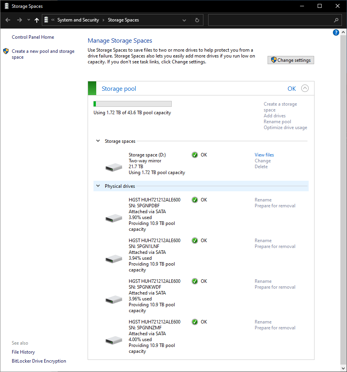
Task: Go back using the Back arrow
Action: click(8, 20)
